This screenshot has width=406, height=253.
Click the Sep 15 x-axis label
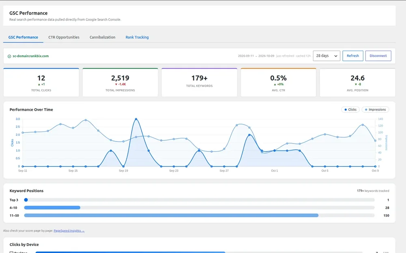tap(73, 171)
